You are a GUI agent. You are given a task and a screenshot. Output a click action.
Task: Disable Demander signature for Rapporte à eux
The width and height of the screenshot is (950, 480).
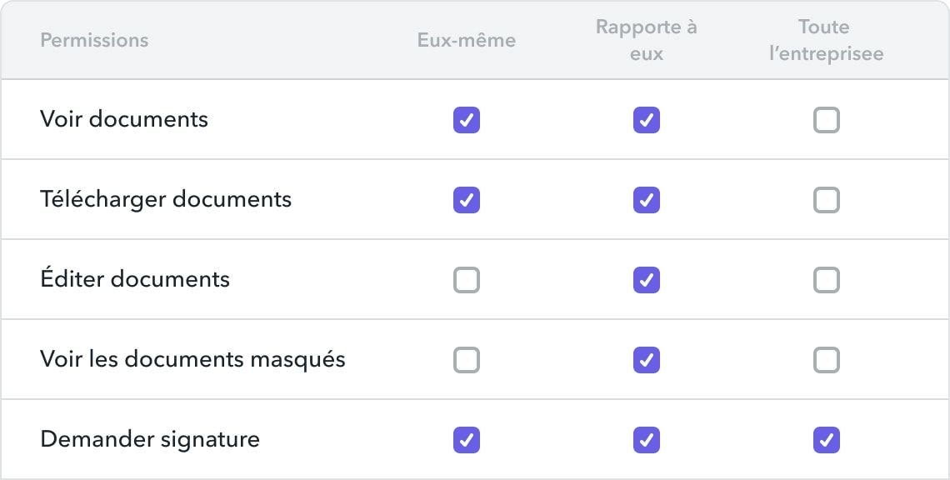[x=647, y=440]
